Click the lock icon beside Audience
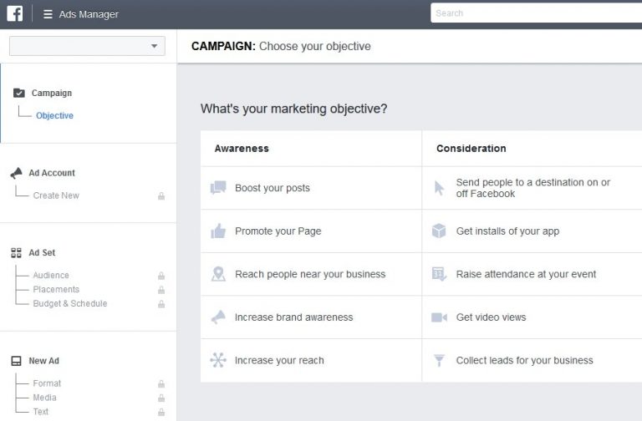The width and height of the screenshot is (642, 421). pyautogui.click(x=161, y=276)
